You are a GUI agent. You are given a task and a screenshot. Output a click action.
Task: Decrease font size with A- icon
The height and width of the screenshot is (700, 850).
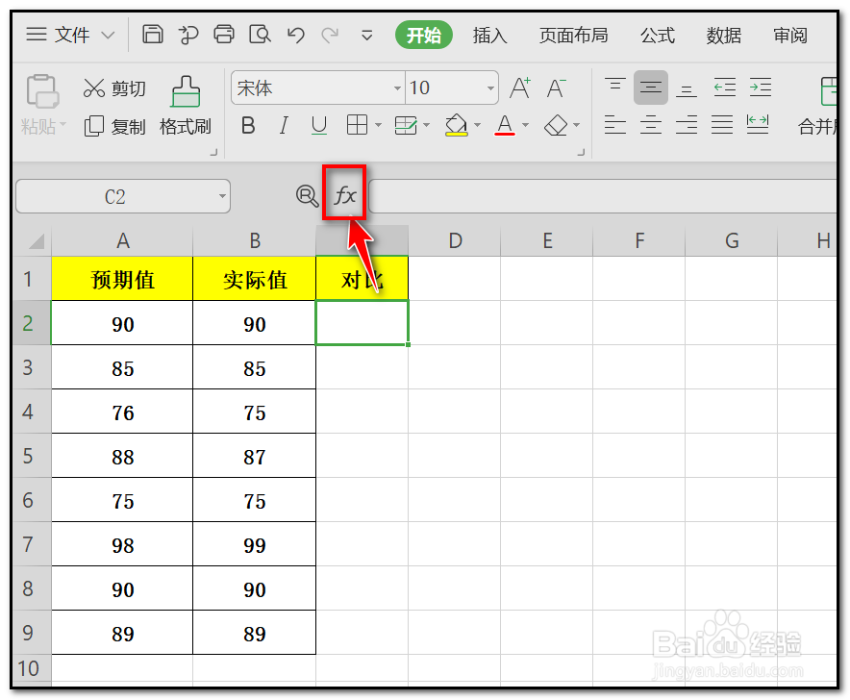click(x=556, y=87)
